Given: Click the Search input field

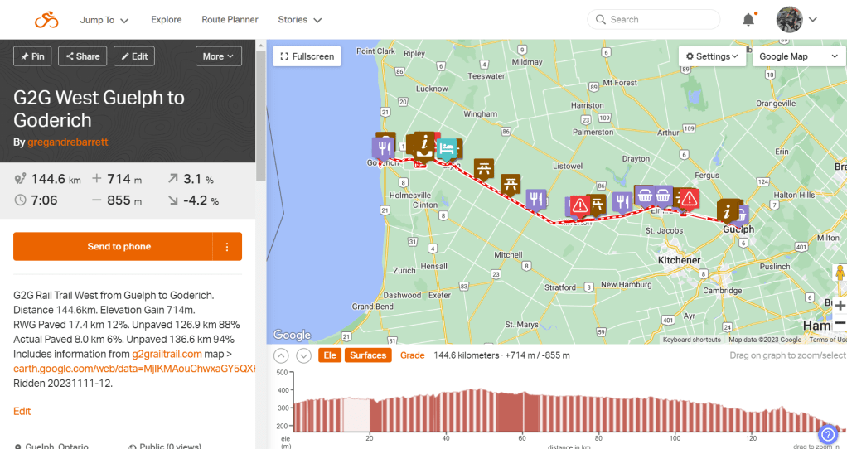Looking at the screenshot, I should pyautogui.click(x=661, y=20).
